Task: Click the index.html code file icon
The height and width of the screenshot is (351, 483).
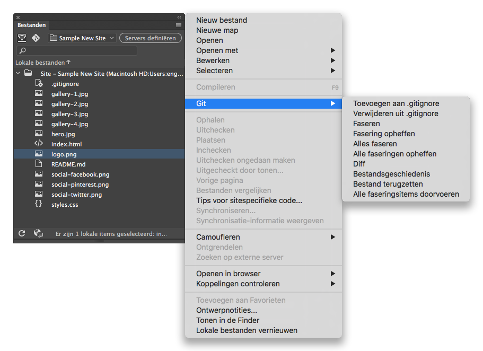Action: [39, 144]
